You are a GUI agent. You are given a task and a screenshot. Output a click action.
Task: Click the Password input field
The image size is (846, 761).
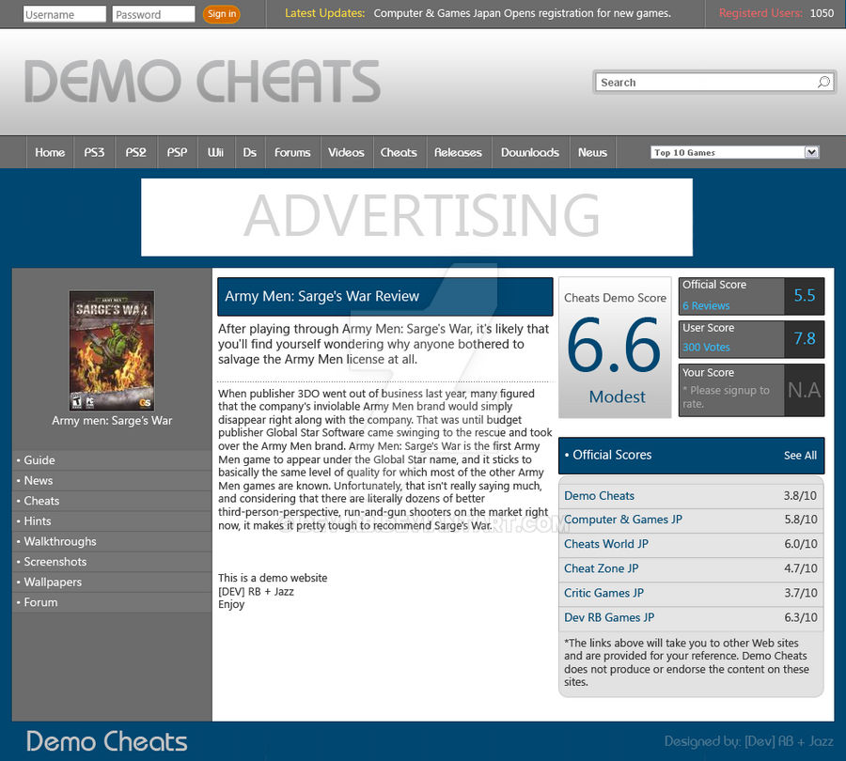pos(153,14)
